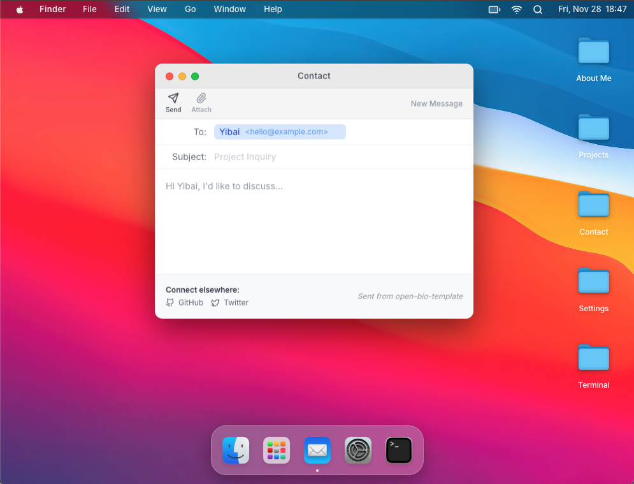Image resolution: width=634 pixels, height=484 pixels.
Task: Open the File menu
Action: 90,10
